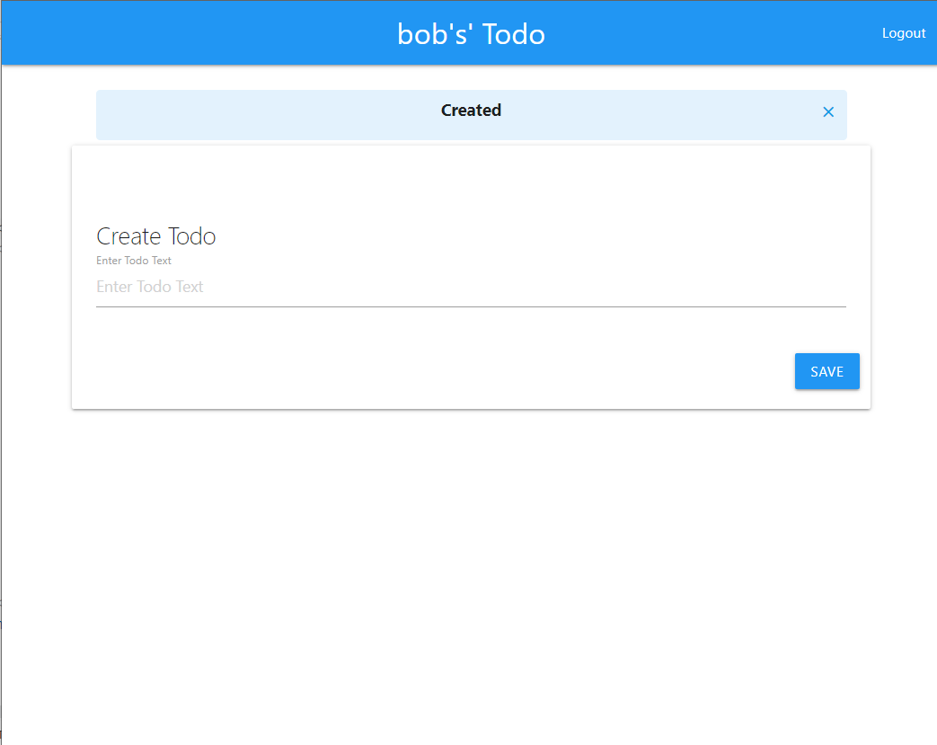Dismiss the Created notification with the X icon
This screenshot has width=937, height=745.
(x=827, y=111)
